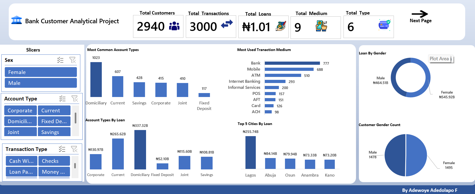Filter by Cash Withdrawal transaction type
475x194 pixels.
point(21,161)
